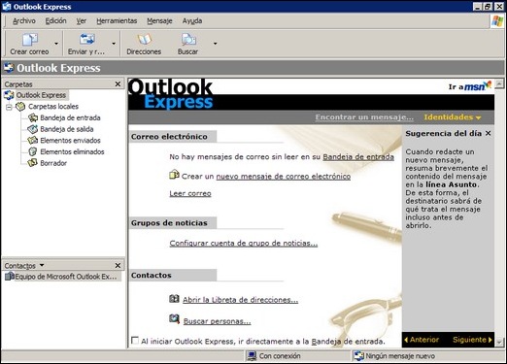Click the Leer correo link
The image size is (507, 364).
pyautogui.click(x=190, y=193)
